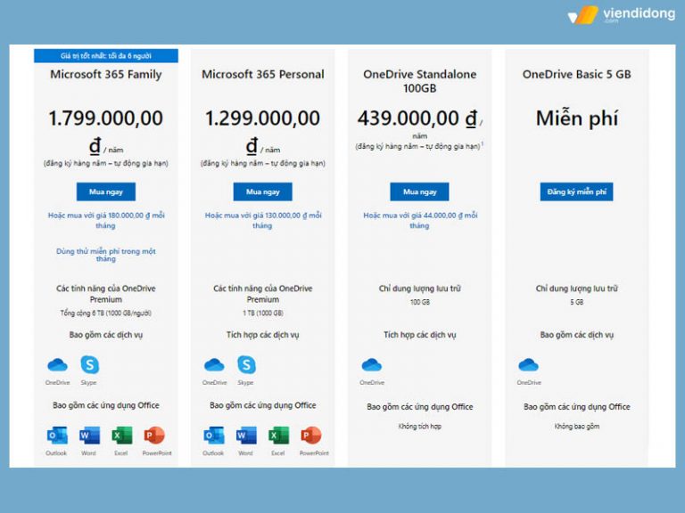Click the 1.299.000,00 price
Image resolution: width=685 pixels, height=513 pixels.
(262, 118)
